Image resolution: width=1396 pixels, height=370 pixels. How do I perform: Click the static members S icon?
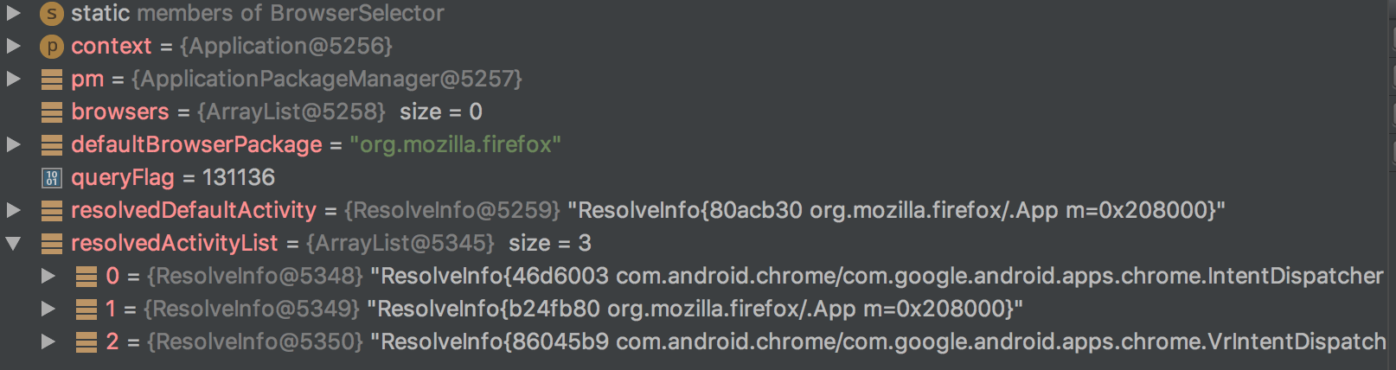(x=52, y=13)
